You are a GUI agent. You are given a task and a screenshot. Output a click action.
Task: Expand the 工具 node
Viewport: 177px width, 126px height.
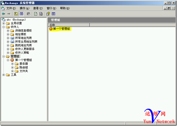(4, 75)
